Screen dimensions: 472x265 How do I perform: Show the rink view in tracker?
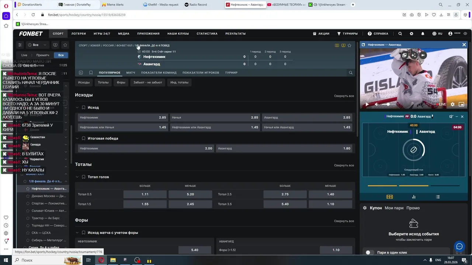point(389,197)
